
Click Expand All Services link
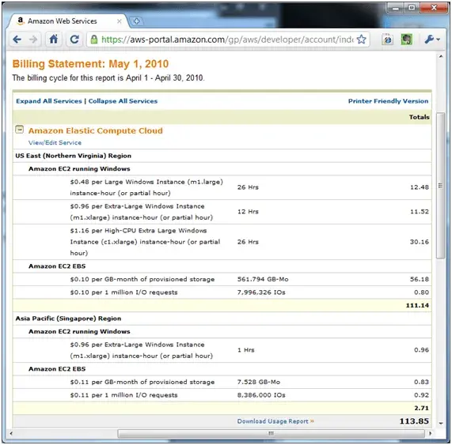pos(49,101)
